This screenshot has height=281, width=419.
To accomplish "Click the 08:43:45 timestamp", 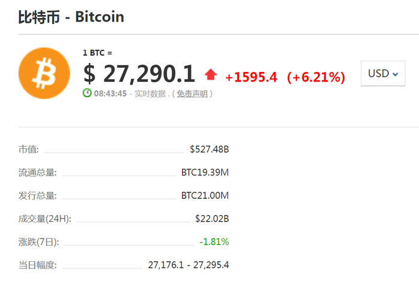I will tap(111, 93).
